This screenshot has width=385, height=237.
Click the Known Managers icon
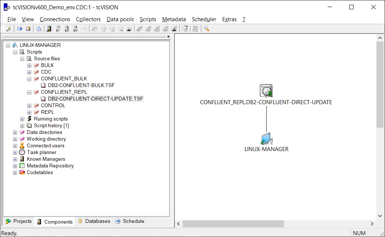[x=22, y=159]
